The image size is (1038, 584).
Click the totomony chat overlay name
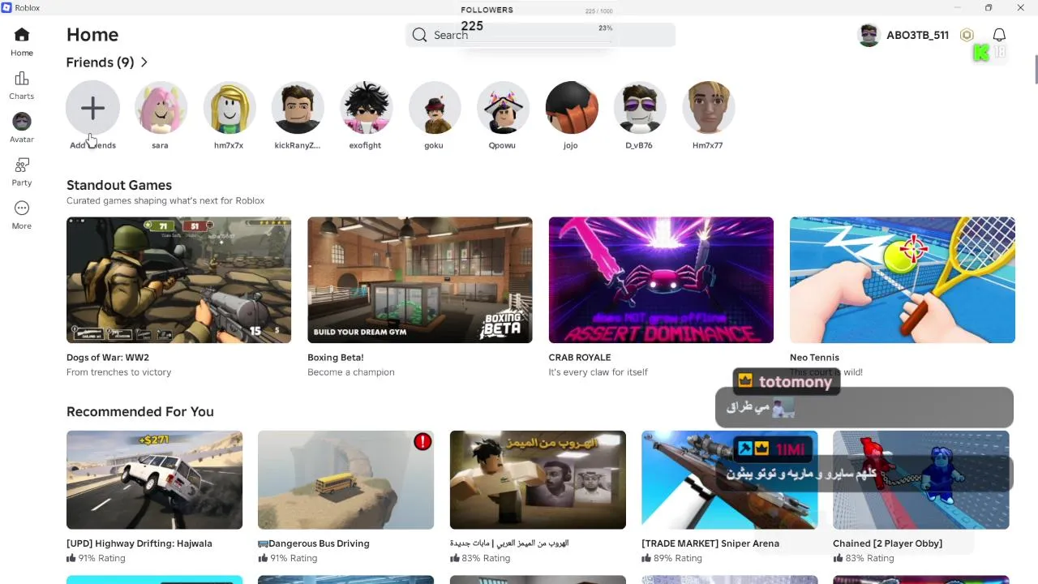[x=796, y=381]
